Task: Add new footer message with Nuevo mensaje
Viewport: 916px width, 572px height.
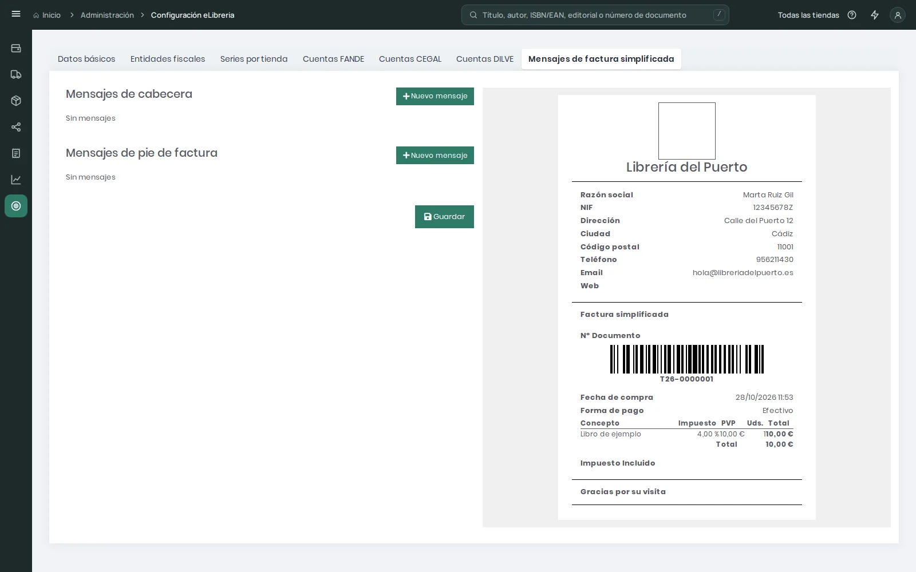Action: click(x=435, y=155)
